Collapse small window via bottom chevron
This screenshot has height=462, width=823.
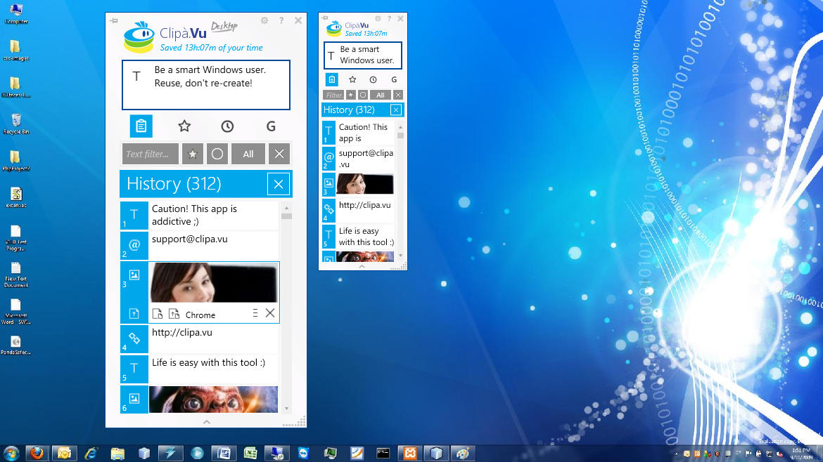(x=362, y=267)
